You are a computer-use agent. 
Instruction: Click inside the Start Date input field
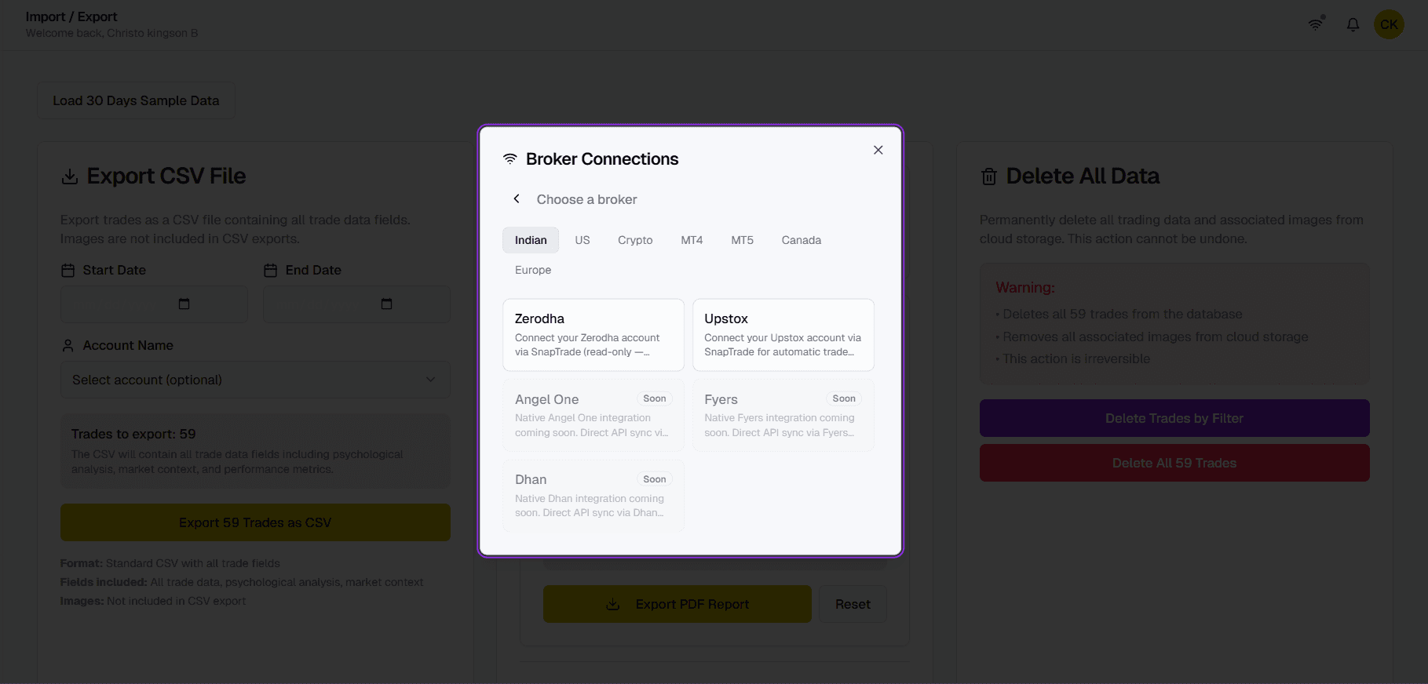click(x=126, y=304)
